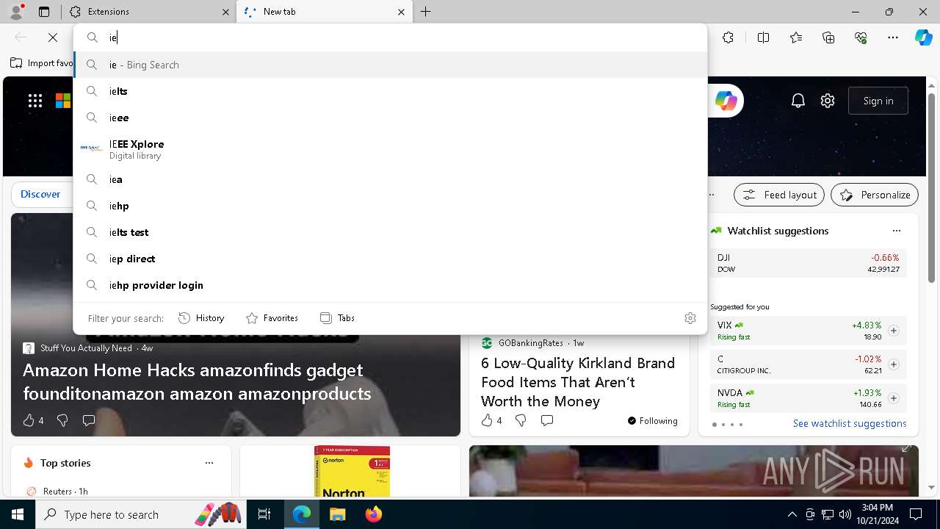Image resolution: width=940 pixels, height=529 pixels.
Task: Choose the 'iehp' suggestion
Action: [x=390, y=206]
